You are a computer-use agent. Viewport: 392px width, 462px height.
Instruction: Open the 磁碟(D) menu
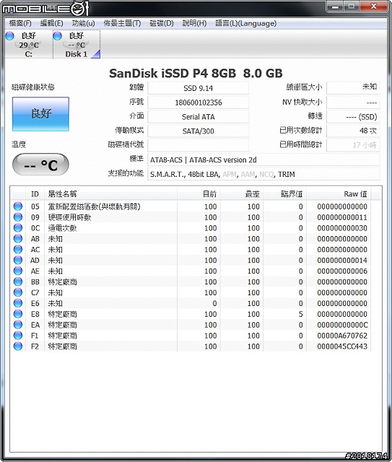coord(162,23)
